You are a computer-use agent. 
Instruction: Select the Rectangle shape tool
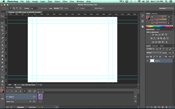(x=2, y=77)
